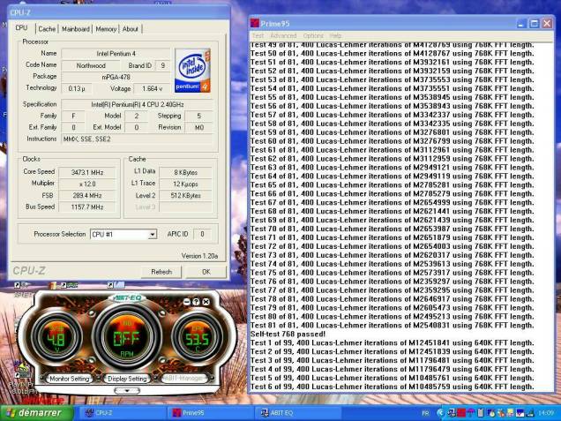
Task: Click the FR language indicator
Action: [x=426, y=413]
